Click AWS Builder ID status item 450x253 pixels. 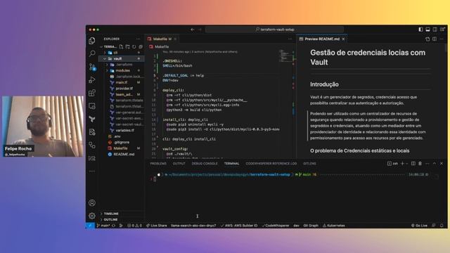coord(239,226)
